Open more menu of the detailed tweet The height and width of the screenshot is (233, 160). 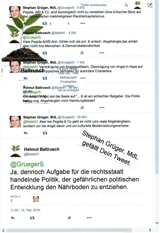click(x=89, y=218)
